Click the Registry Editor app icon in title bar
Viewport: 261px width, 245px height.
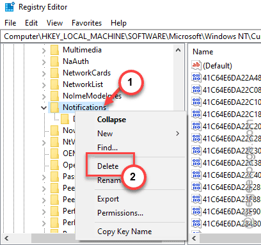10,7
